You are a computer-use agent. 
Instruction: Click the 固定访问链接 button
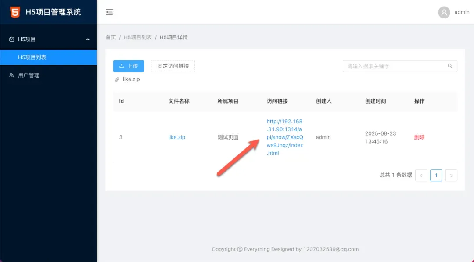coord(173,66)
